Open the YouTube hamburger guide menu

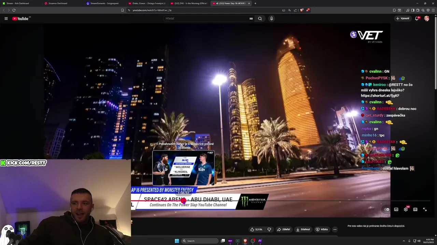coord(6,18)
